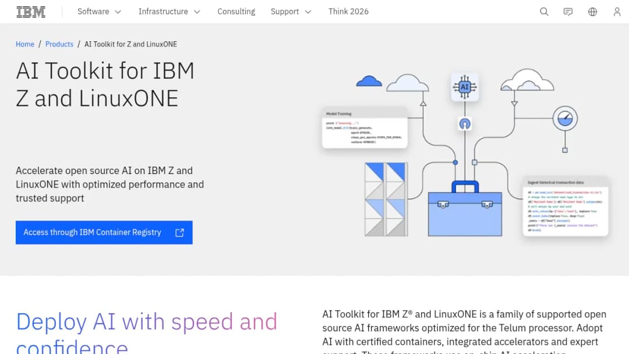The image size is (629, 354).
Task: Go to Think 2026
Action: pos(348,12)
